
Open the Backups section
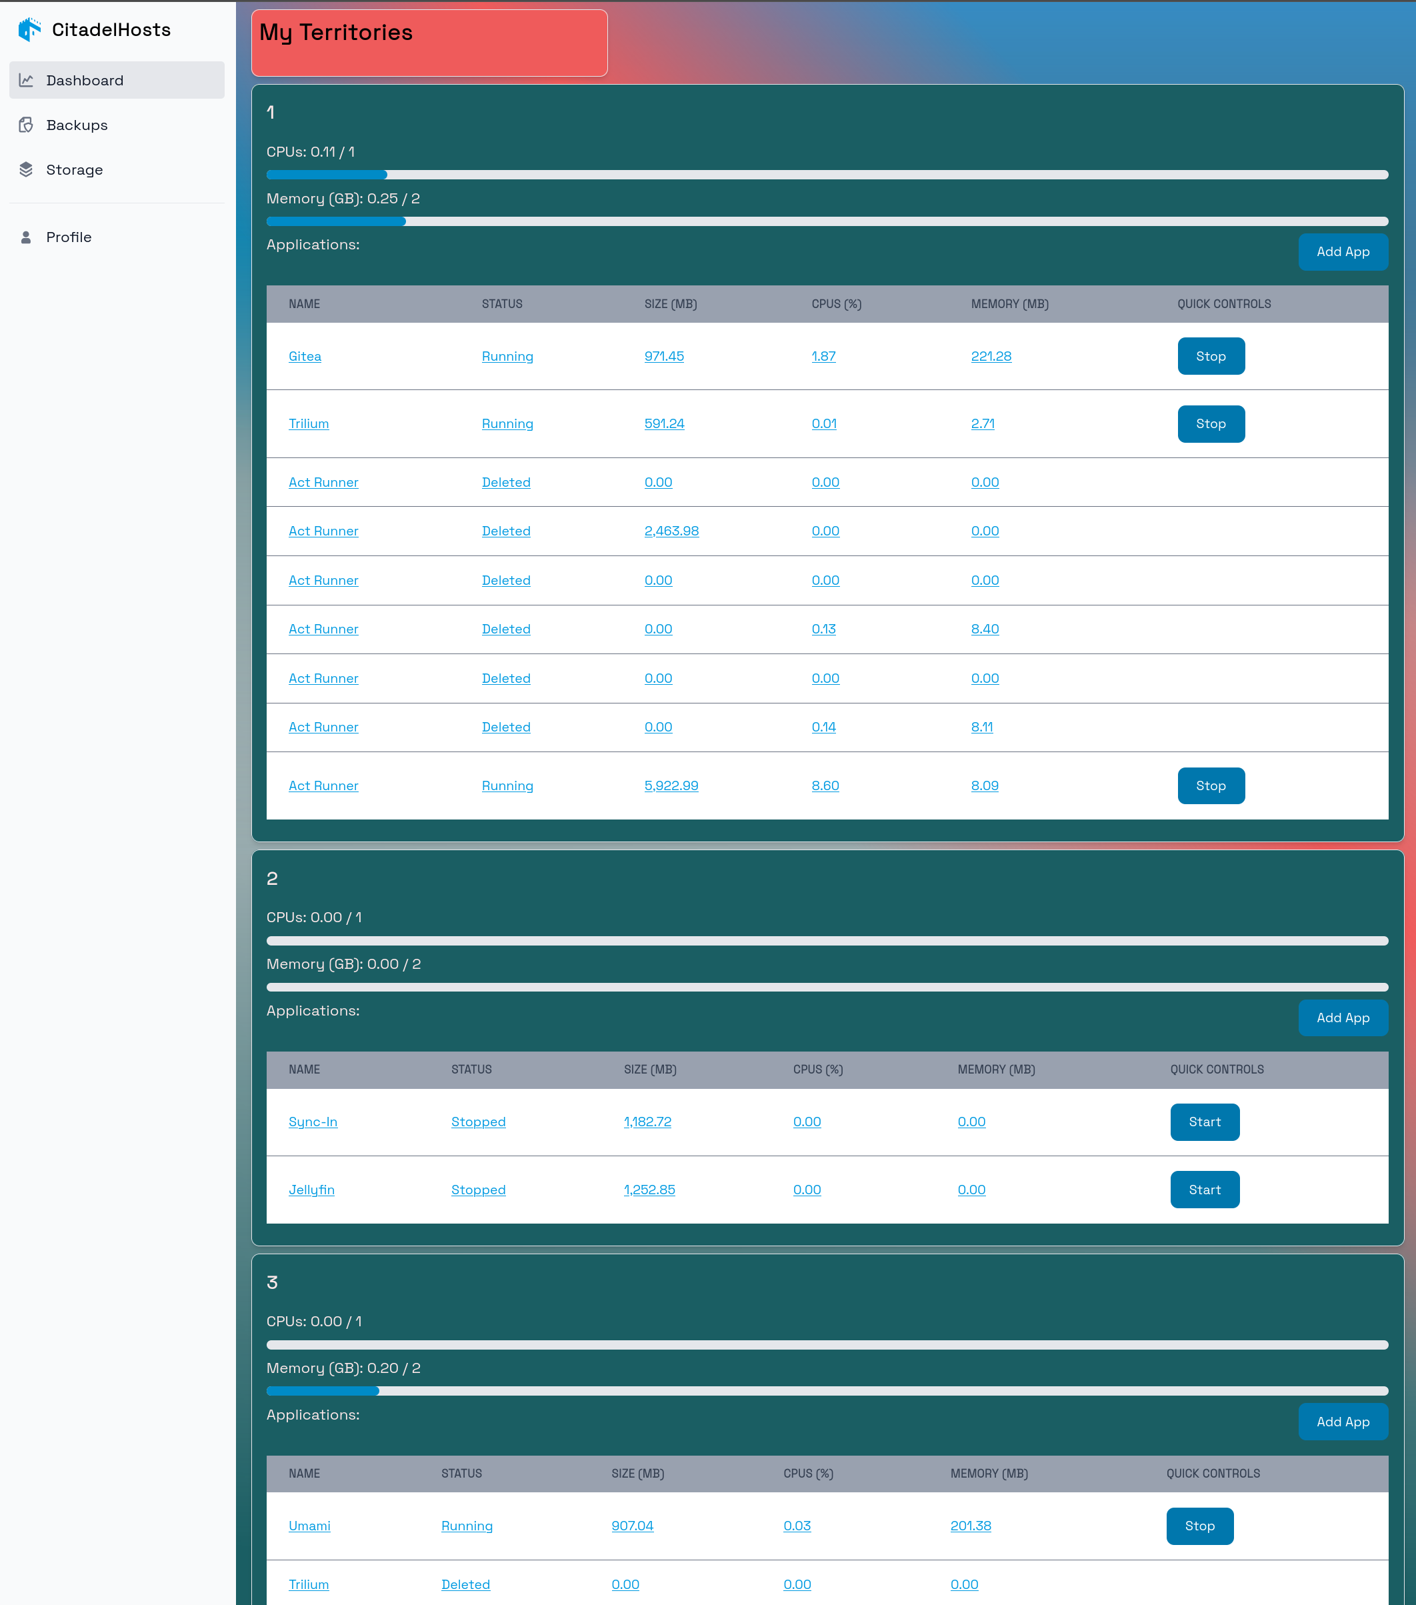(x=77, y=125)
